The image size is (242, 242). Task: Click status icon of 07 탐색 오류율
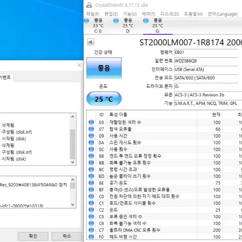click(91, 129)
